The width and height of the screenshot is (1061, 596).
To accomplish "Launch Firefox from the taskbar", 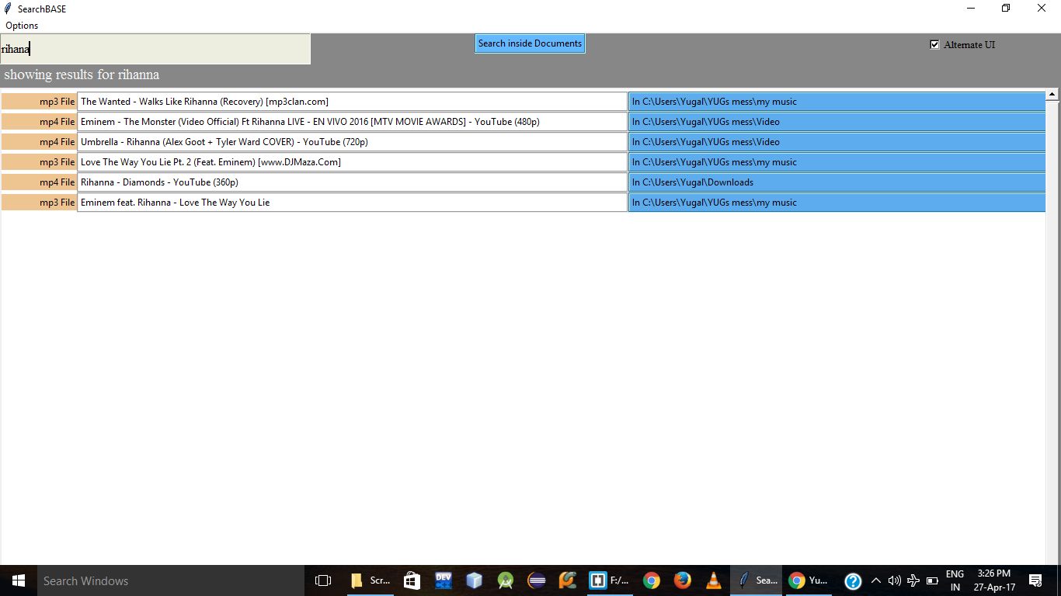I will [683, 580].
